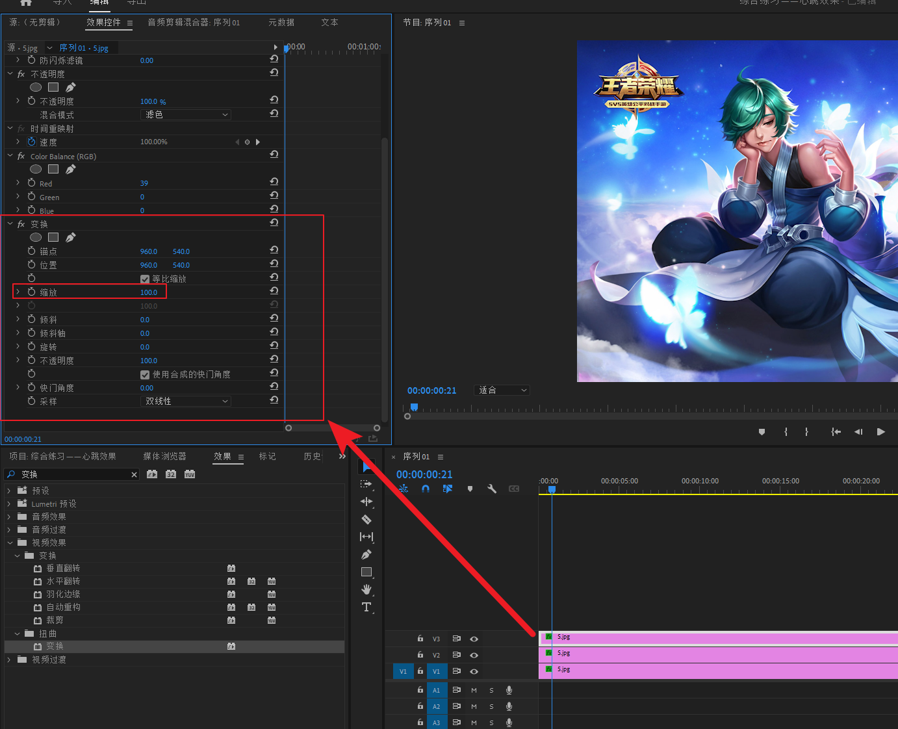Click the Red value 39

pos(144,183)
